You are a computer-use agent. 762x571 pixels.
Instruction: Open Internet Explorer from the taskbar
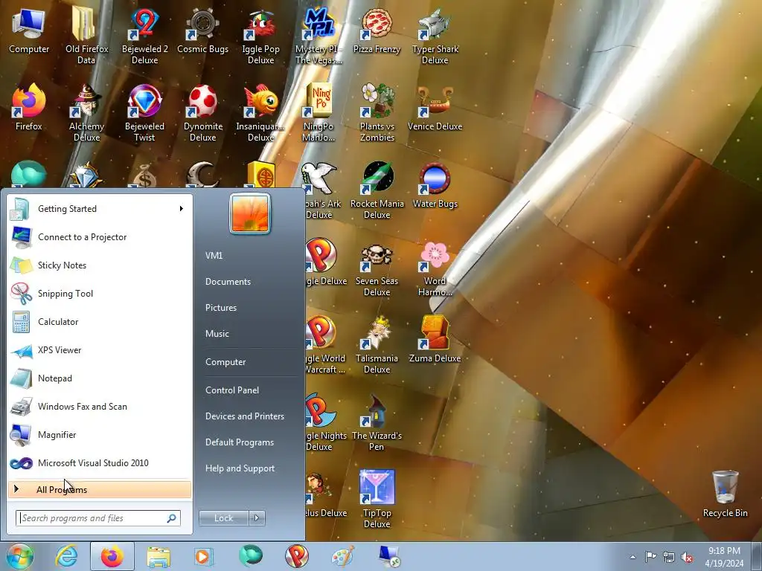66,556
